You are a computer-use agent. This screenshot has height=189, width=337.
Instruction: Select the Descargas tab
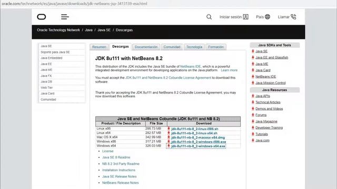121,47
